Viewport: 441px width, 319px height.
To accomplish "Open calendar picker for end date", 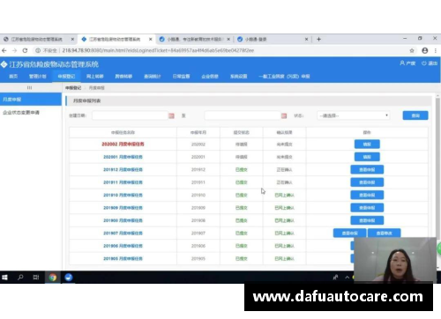I will pos(284,115).
